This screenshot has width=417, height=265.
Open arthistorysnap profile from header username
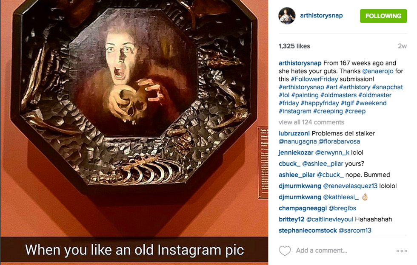tap(321, 16)
